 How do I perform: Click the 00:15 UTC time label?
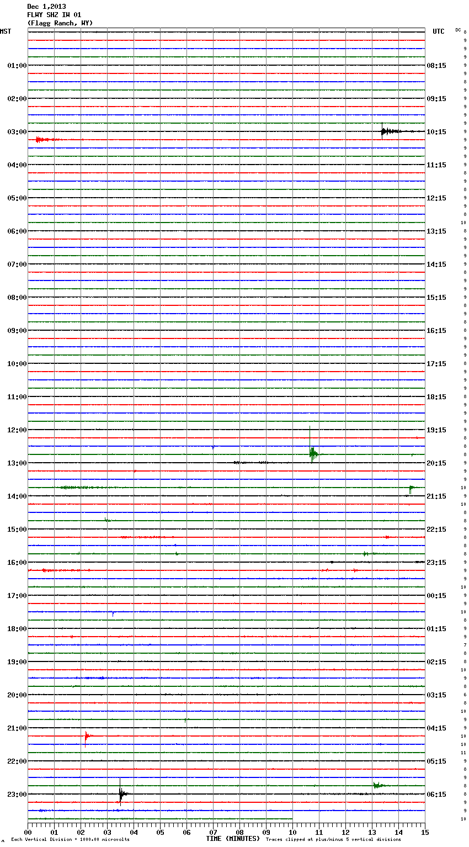tap(436, 596)
